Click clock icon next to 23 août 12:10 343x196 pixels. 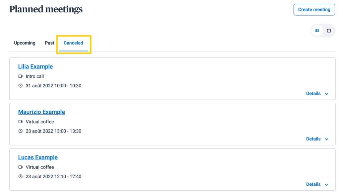20,177
